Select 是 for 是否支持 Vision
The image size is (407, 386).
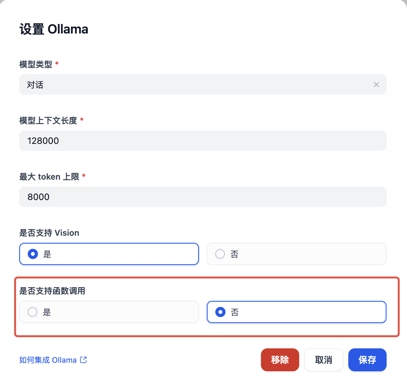click(33, 254)
